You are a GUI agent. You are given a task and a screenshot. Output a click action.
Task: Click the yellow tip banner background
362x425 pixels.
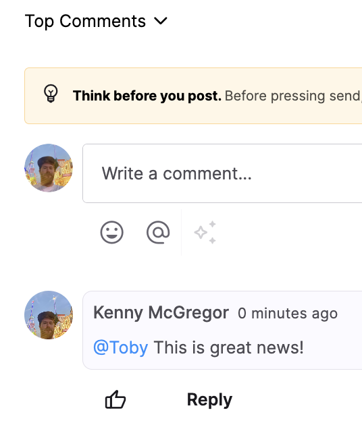pyautogui.click(x=193, y=96)
